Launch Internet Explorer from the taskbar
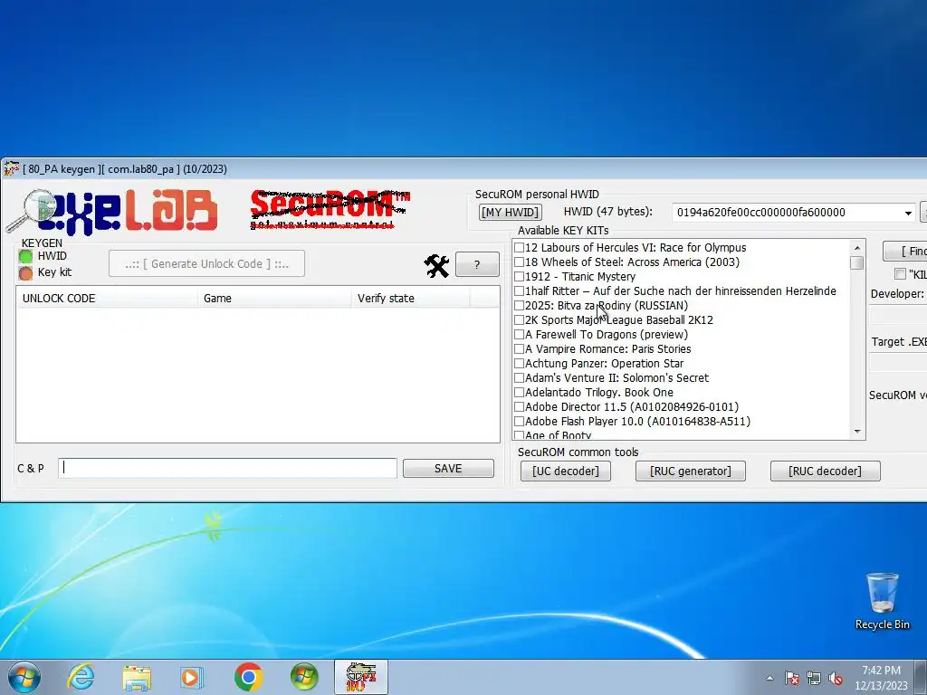 click(x=81, y=677)
